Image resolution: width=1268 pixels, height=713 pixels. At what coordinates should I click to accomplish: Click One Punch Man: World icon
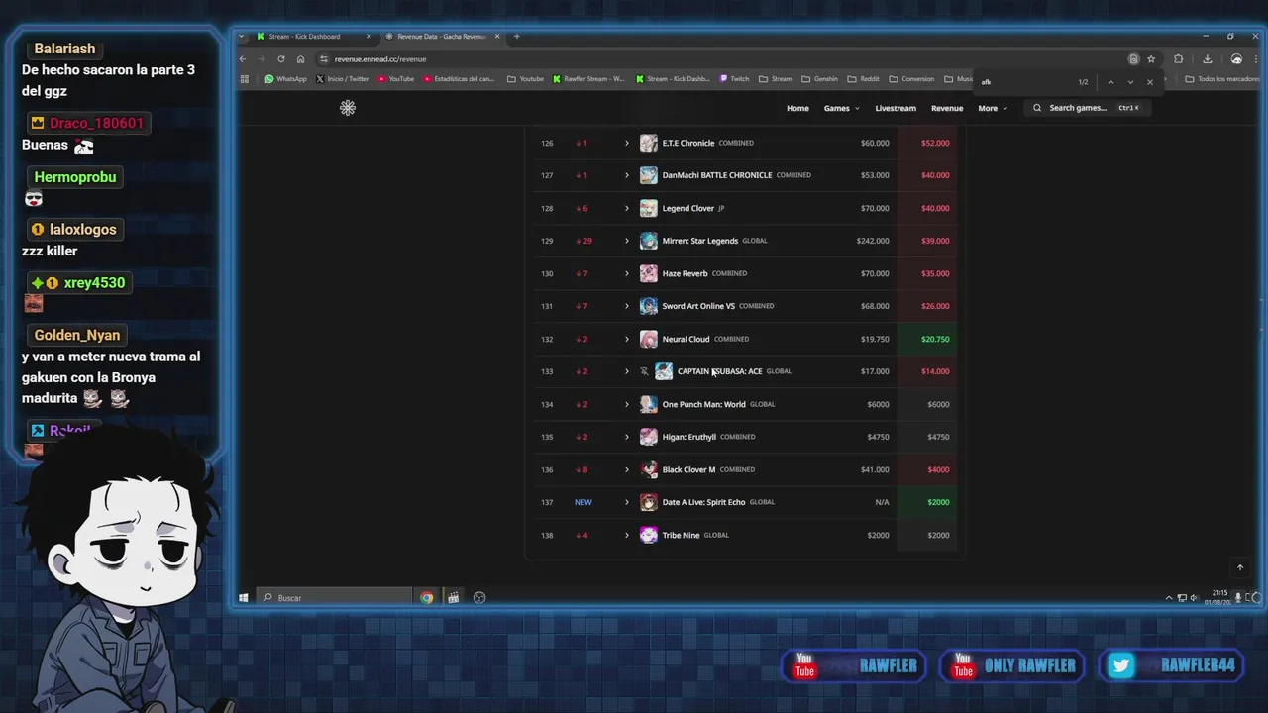tap(649, 404)
